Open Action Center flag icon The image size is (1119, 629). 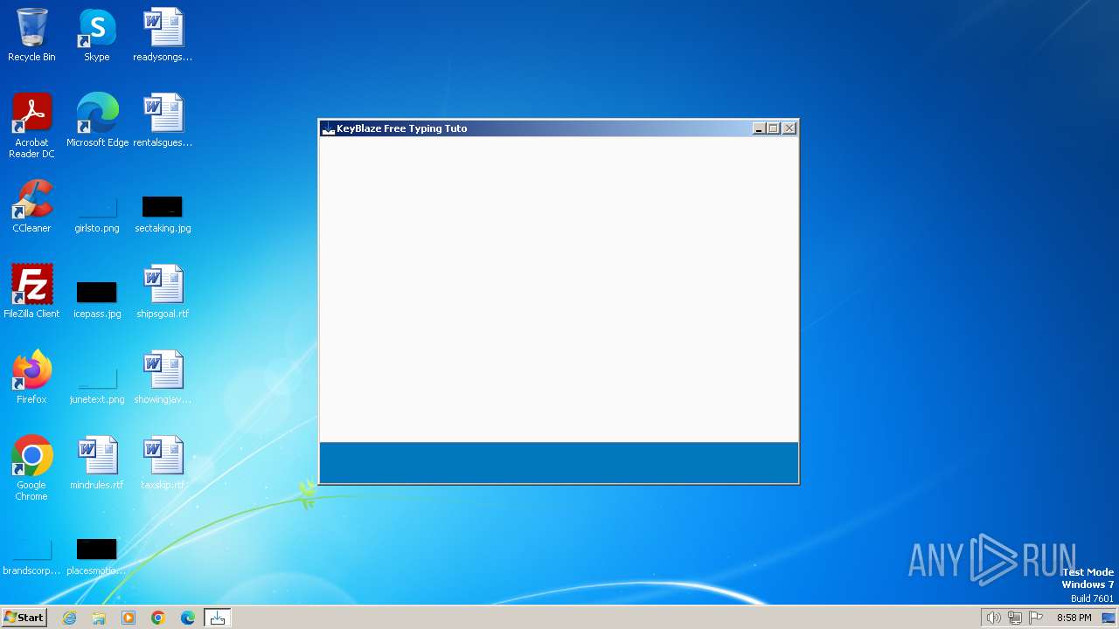point(1037,618)
